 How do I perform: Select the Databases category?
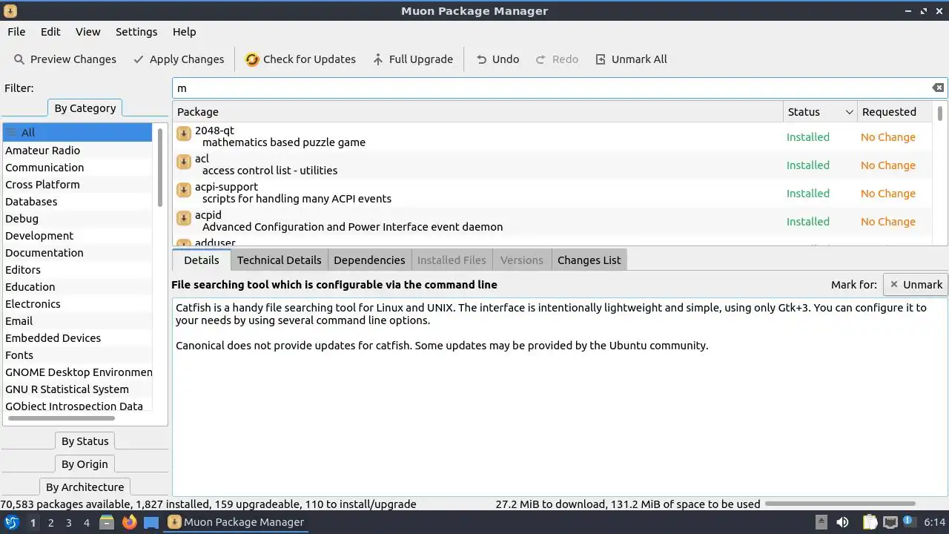(77, 202)
